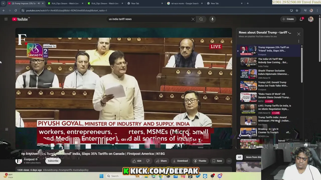This screenshot has height=180, width=321.
Task: Click the browser address bar URL
Action: [x=66, y=10]
